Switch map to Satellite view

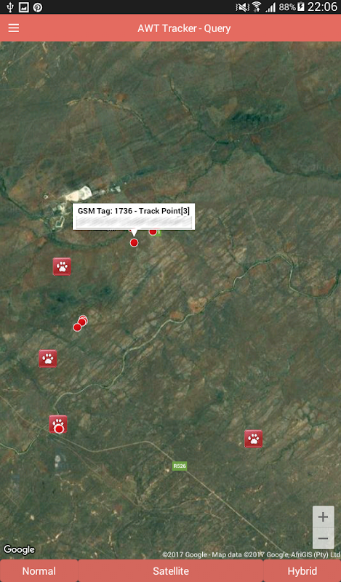point(171,571)
